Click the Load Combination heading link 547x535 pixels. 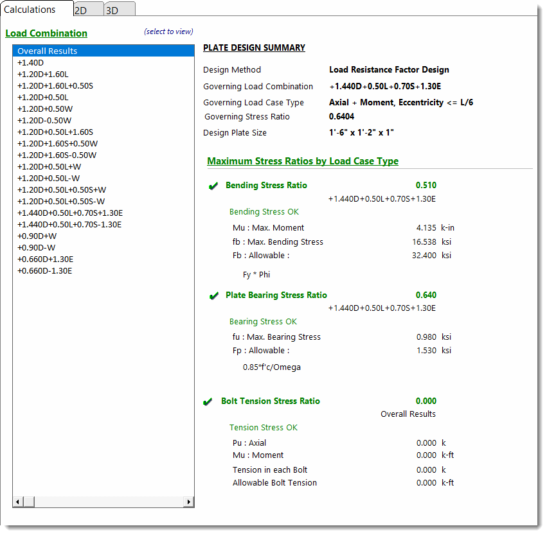click(46, 33)
